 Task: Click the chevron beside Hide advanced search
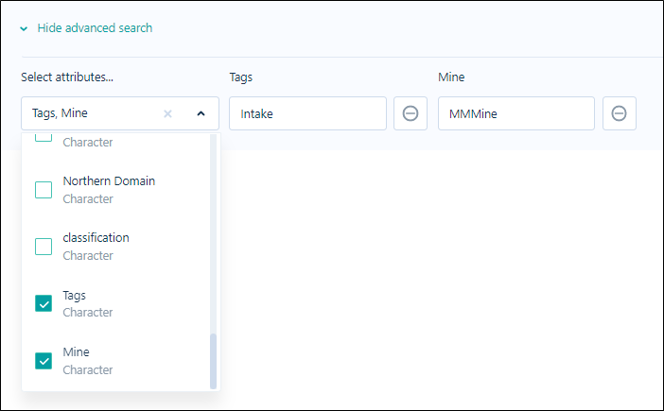click(x=24, y=28)
